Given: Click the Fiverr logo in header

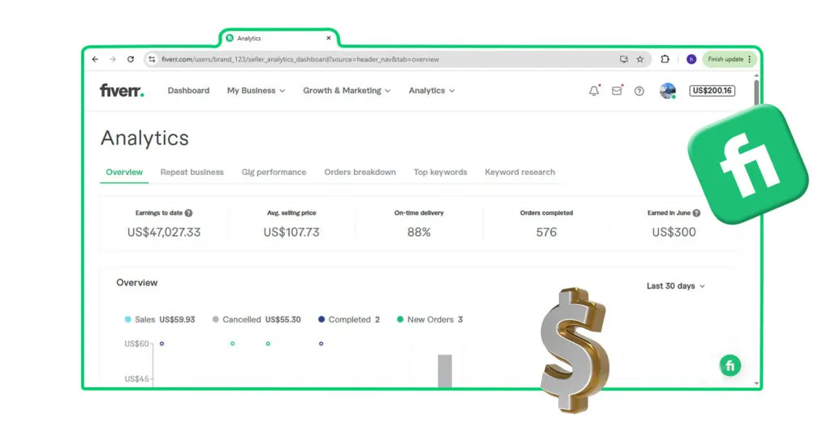Looking at the screenshot, I should tap(122, 91).
